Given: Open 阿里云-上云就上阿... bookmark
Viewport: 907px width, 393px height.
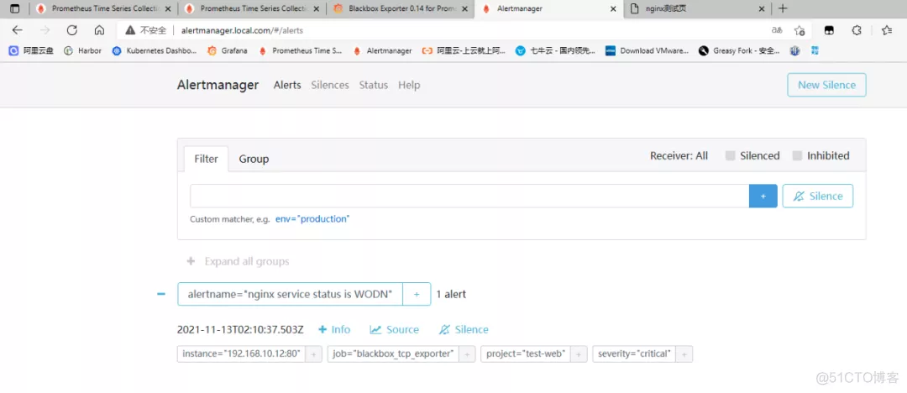Looking at the screenshot, I should coord(464,51).
